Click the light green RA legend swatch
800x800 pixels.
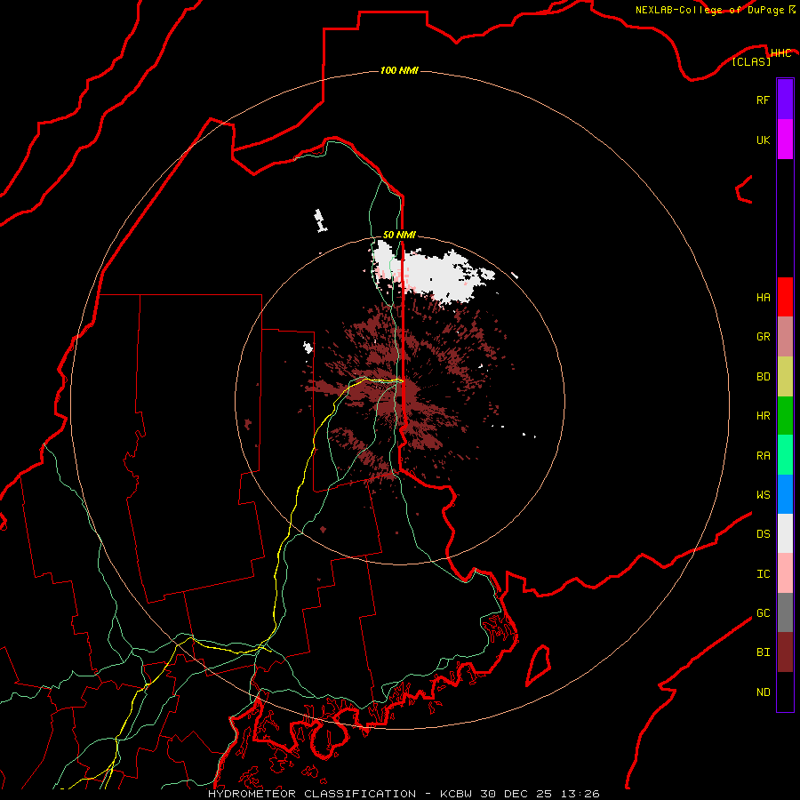[x=785, y=455]
